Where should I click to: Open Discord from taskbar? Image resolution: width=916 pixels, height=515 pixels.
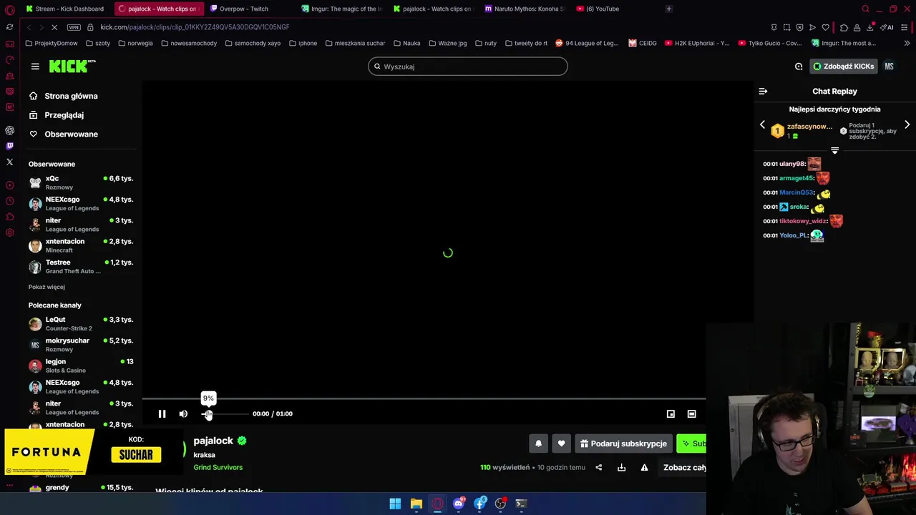pos(459,504)
